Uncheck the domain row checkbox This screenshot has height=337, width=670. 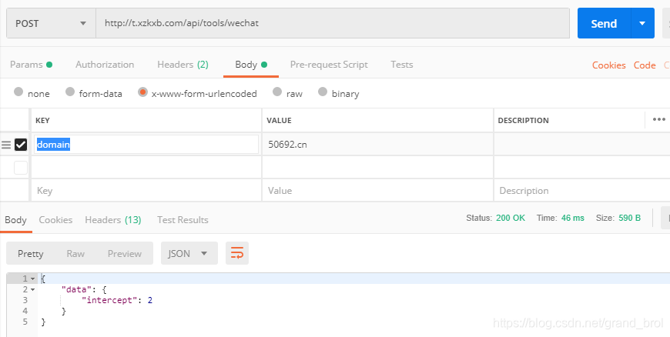21,145
